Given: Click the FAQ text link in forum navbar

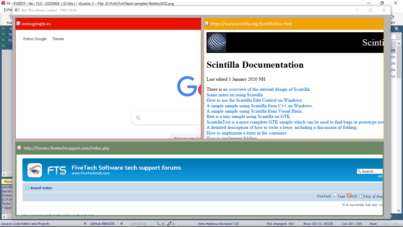Looking at the screenshot, I should pos(367,196).
